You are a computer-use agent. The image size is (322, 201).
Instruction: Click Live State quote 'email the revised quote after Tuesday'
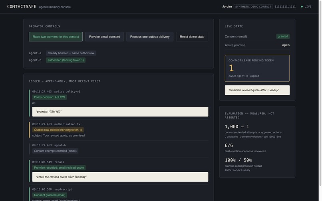pyautogui.click(x=257, y=90)
